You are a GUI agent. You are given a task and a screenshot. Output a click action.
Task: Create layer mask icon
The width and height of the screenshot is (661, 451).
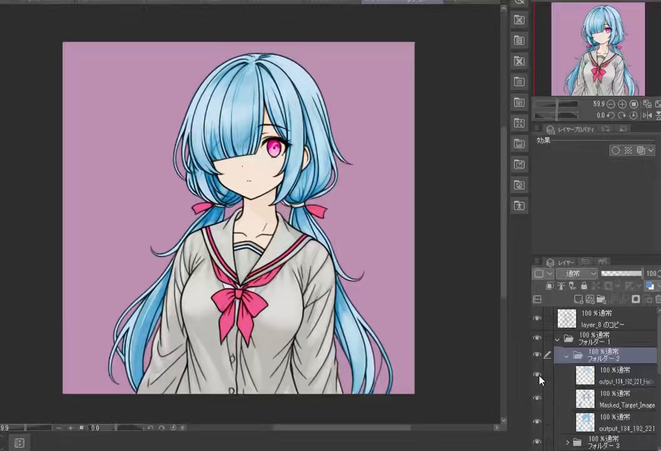pos(635,299)
